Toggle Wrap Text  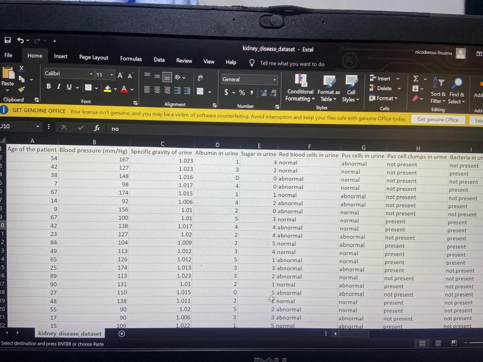(x=200, y=78)
